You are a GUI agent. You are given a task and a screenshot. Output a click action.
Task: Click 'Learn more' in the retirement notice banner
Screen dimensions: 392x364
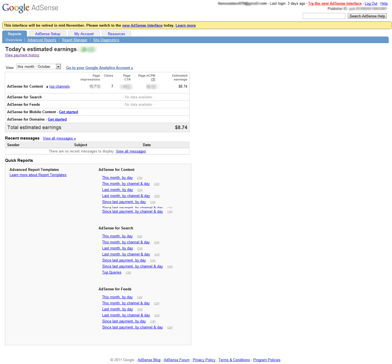point(186,25)
